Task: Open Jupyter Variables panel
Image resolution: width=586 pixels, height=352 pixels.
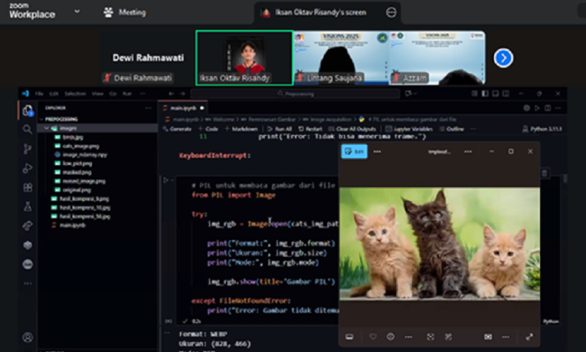Action: (x=409, y=129)
